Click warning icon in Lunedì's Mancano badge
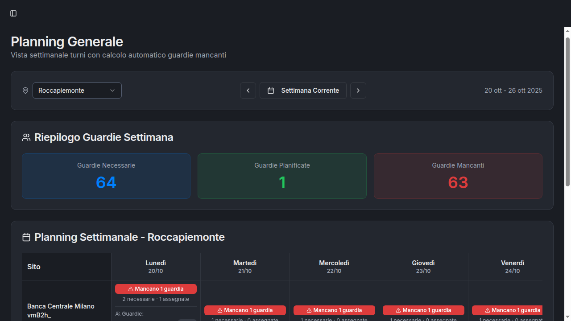This screenshot has width=571, height=321. [131, 289]
